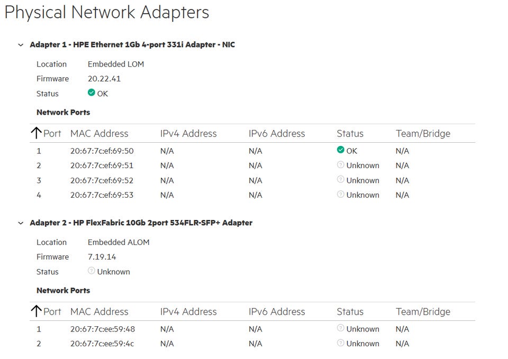Sort Adapter 1 table by Port arrow

pos(37,133)
